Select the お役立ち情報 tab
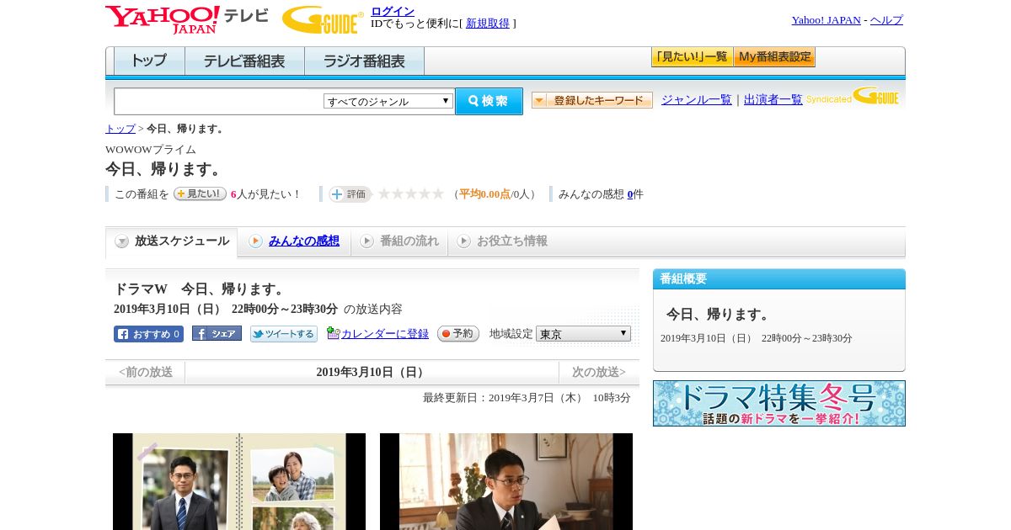This screenshot has width=1011, height=530. tap(503, 241)
